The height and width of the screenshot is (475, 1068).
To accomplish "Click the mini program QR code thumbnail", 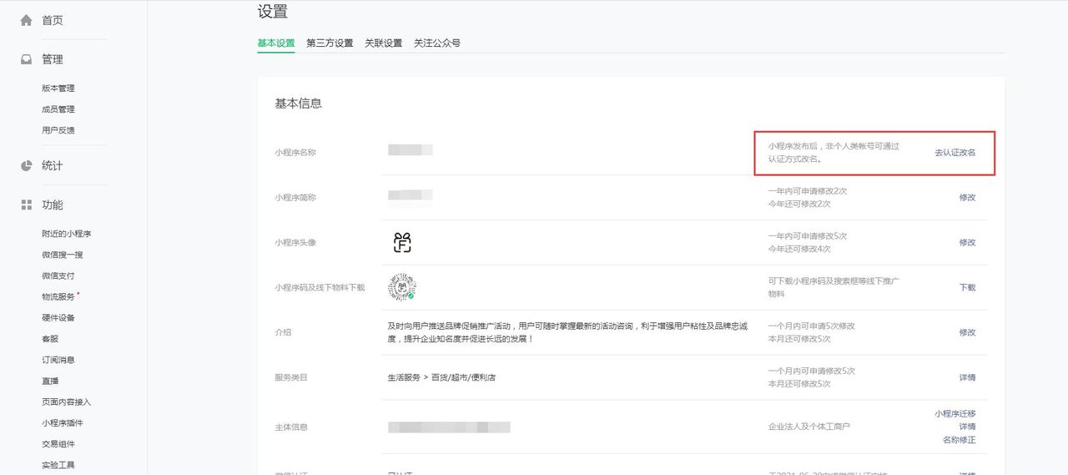I will tap(402, 287).
